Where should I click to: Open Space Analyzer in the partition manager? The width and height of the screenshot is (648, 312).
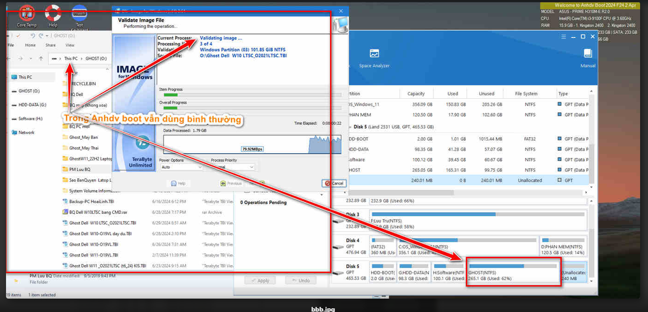pyautogui.click(x=374, y=58)
